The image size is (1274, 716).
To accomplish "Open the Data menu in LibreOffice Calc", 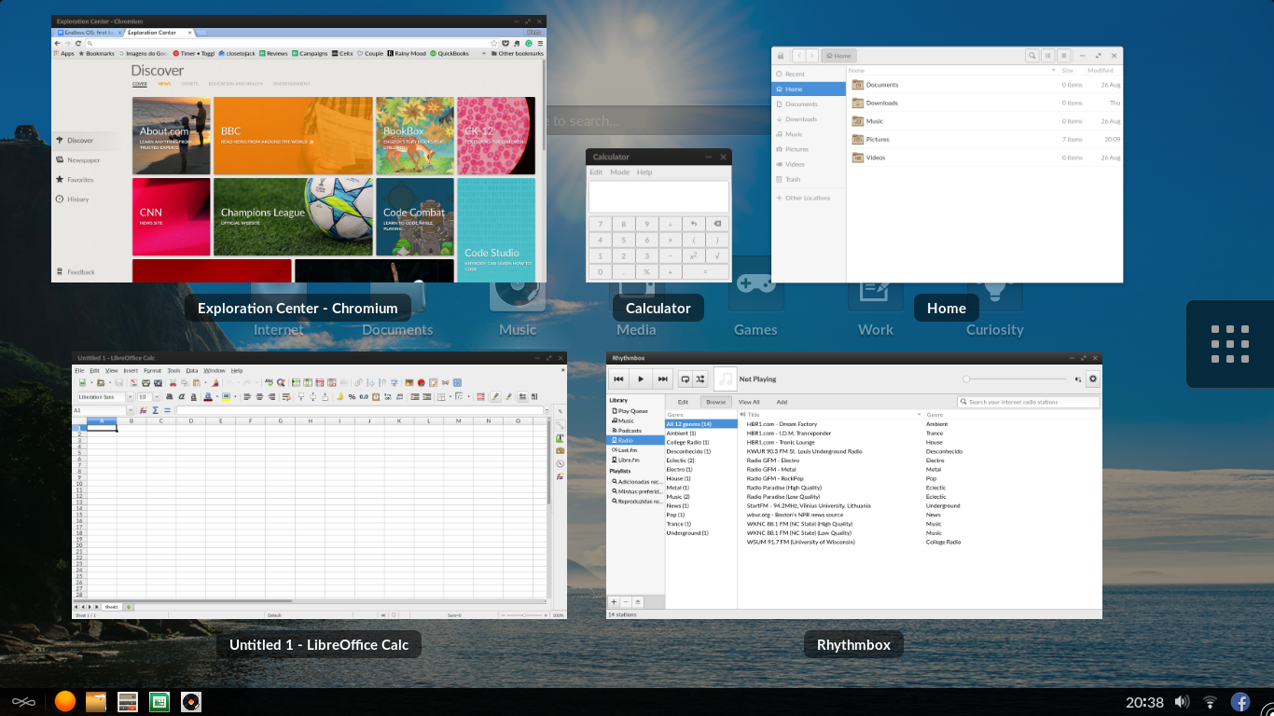I will click(x=192, y=371).
